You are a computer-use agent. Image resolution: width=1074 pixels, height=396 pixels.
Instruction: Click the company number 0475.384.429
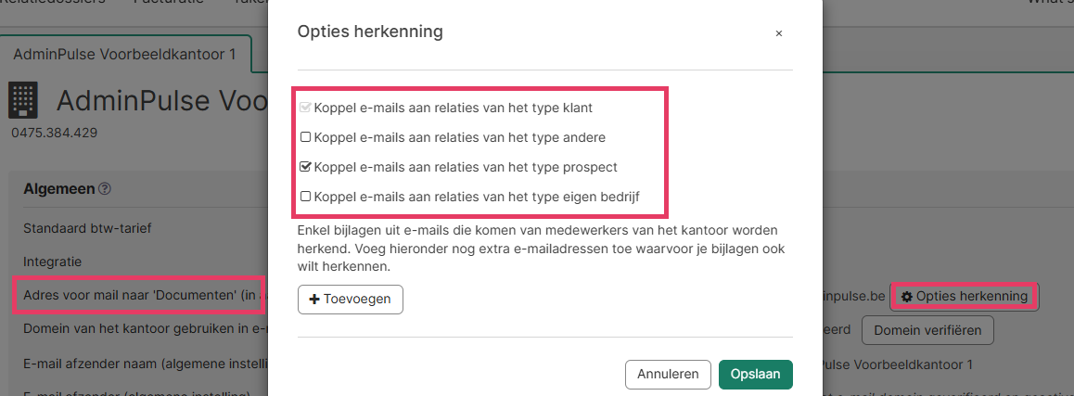click(54, 133)
